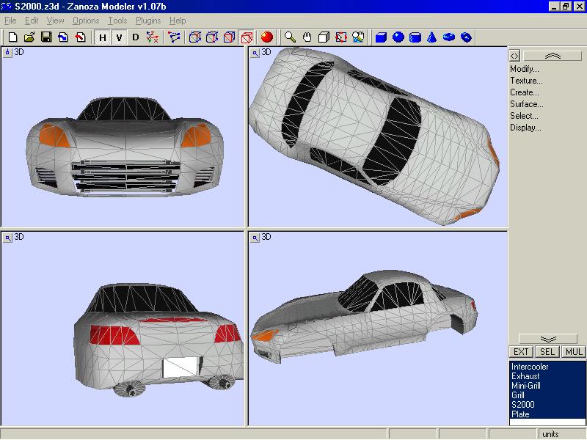Open the Plugins menu

pyautogui.click(x=148, y=21)
